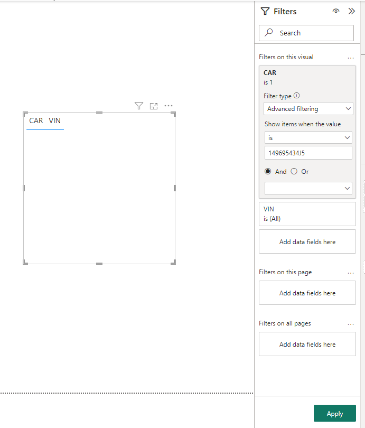Open the 'is' condition dropdown

click(308, 137)
